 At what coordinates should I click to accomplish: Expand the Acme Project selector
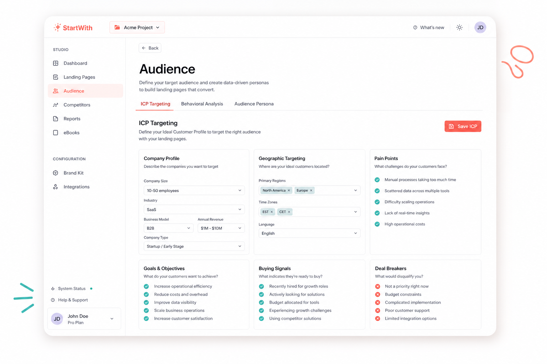[137, 27]
